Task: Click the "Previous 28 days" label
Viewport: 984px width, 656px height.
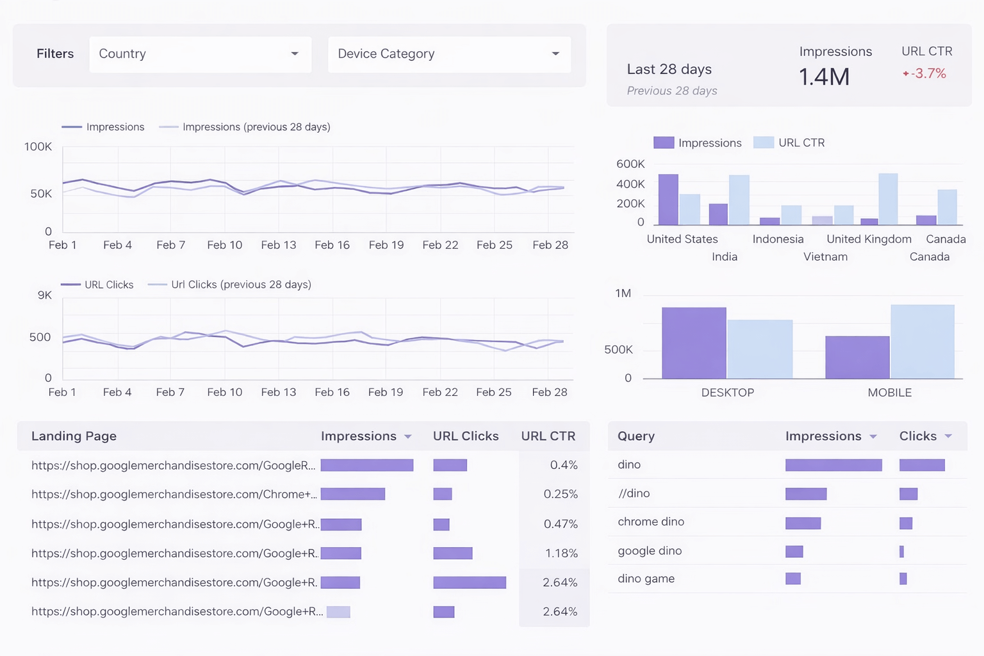Action: pos(672,91)
